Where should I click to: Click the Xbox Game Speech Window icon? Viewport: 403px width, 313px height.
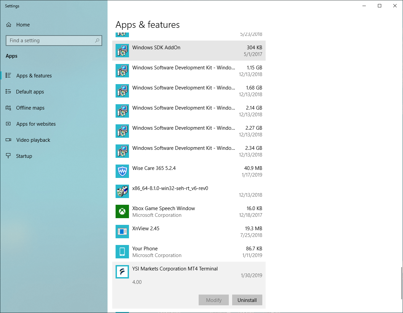point(122,211)
